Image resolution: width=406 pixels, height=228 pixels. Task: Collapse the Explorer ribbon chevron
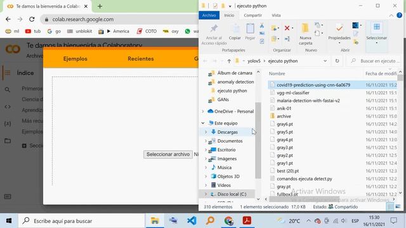(391, 15)
